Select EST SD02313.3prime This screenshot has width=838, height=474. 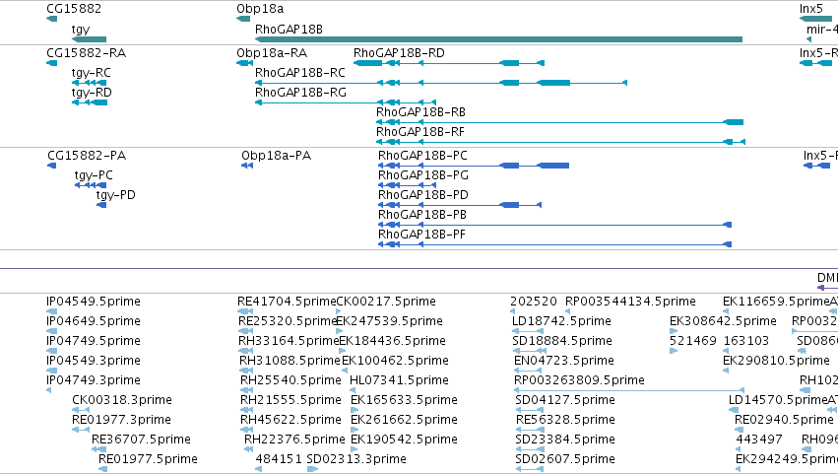click(356, 460)
